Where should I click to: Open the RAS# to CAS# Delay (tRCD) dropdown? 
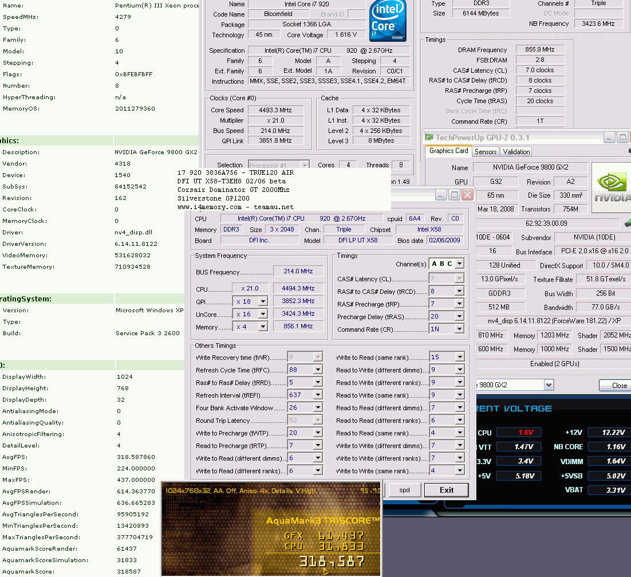pyautogui.click(x=459, y=291)
